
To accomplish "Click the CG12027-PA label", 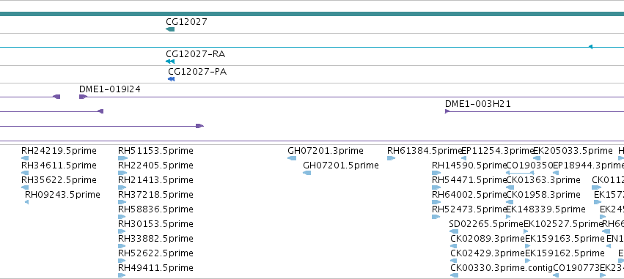I will pyautogui.click(x=197, y=72).
